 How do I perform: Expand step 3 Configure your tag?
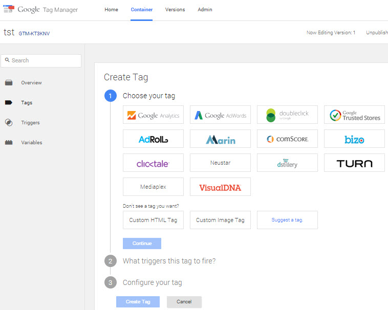153,282
